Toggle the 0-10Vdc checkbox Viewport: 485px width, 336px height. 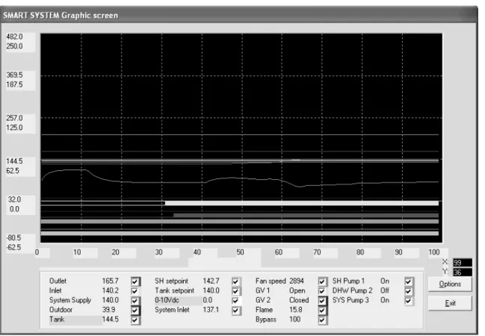click(235, 301)
